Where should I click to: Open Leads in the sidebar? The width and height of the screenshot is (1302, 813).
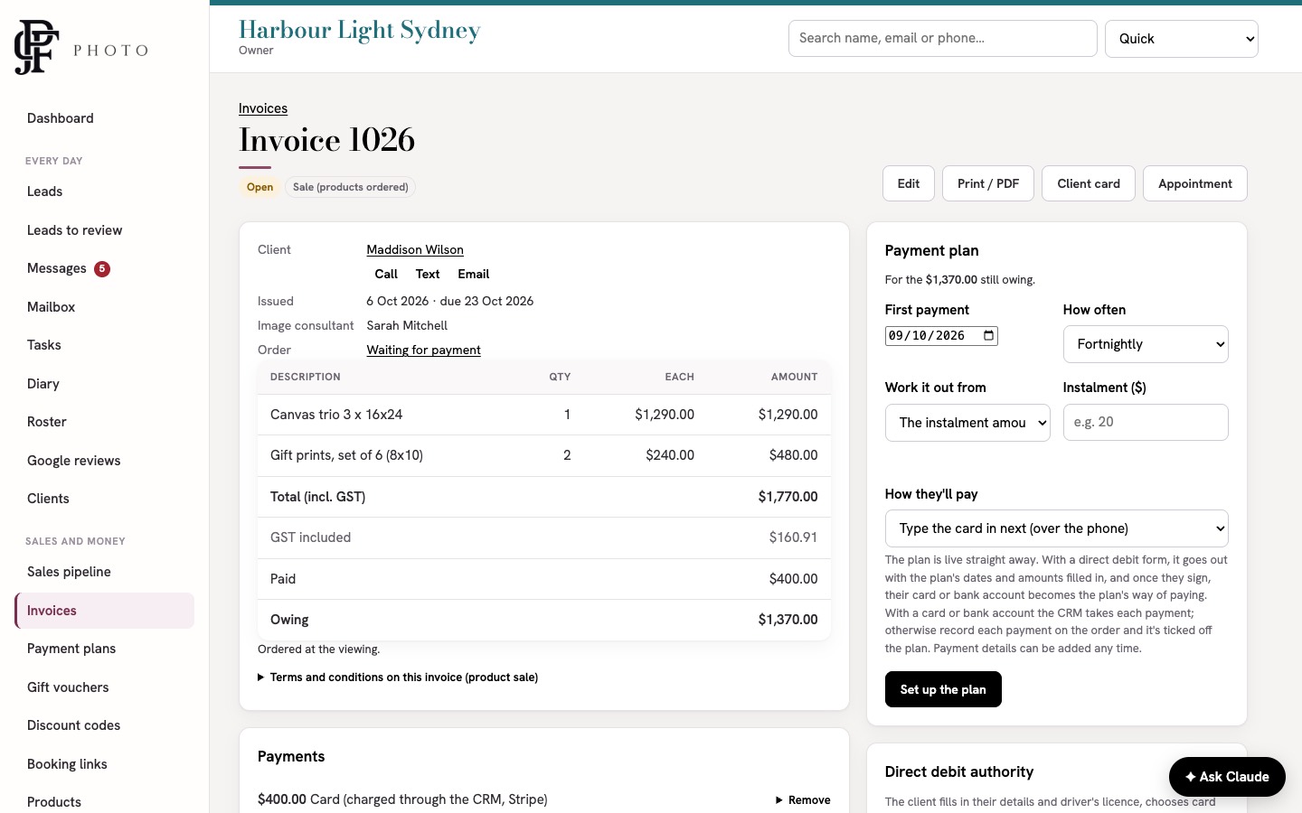(x=104, y=192)
